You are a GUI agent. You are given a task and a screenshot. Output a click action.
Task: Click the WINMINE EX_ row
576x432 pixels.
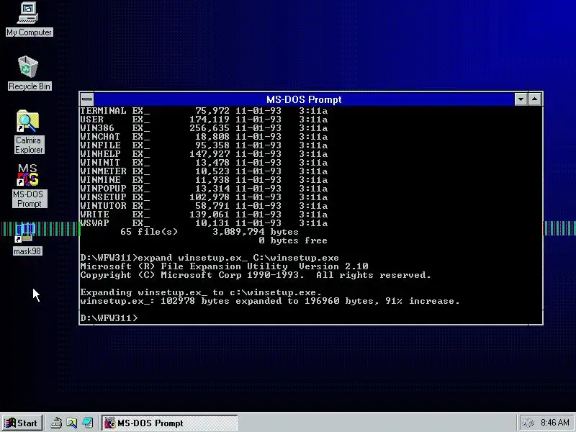pyautogui.click(x=204, y=179)
